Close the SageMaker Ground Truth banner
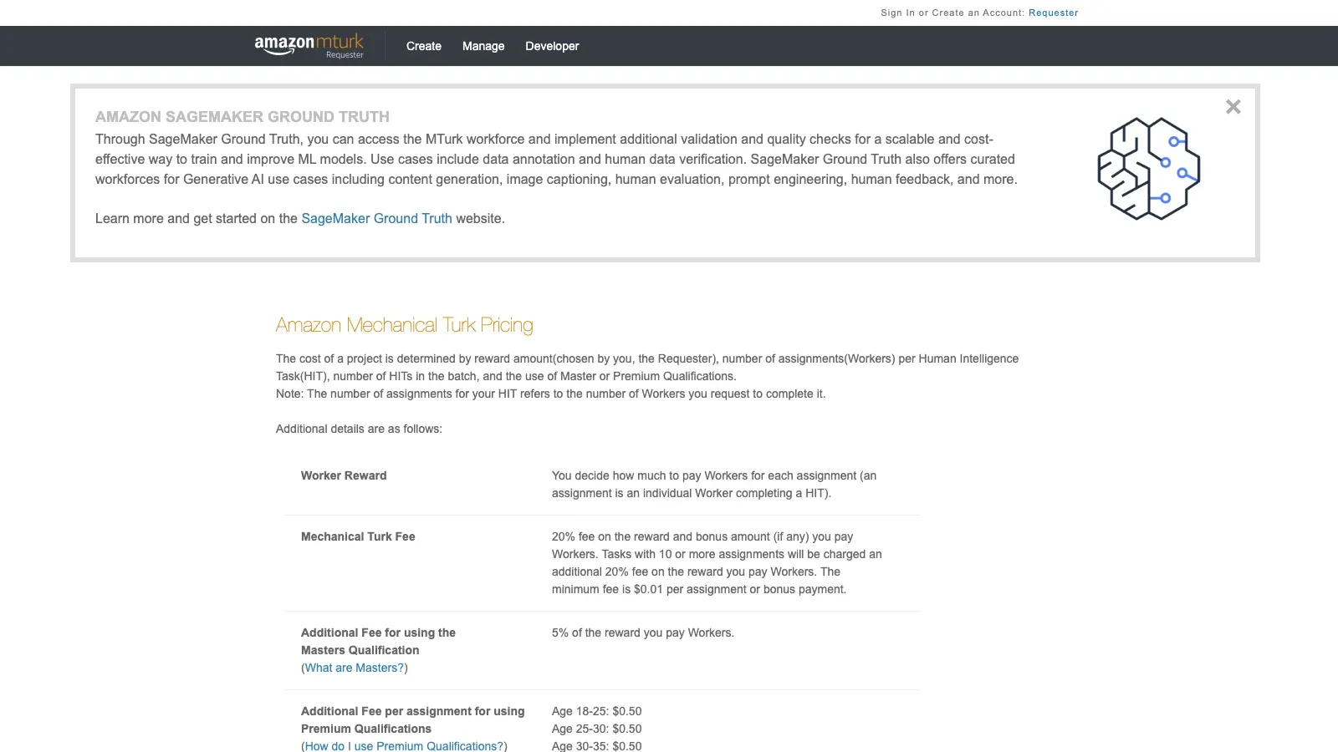1338x752 pixels. point(1233,107)
